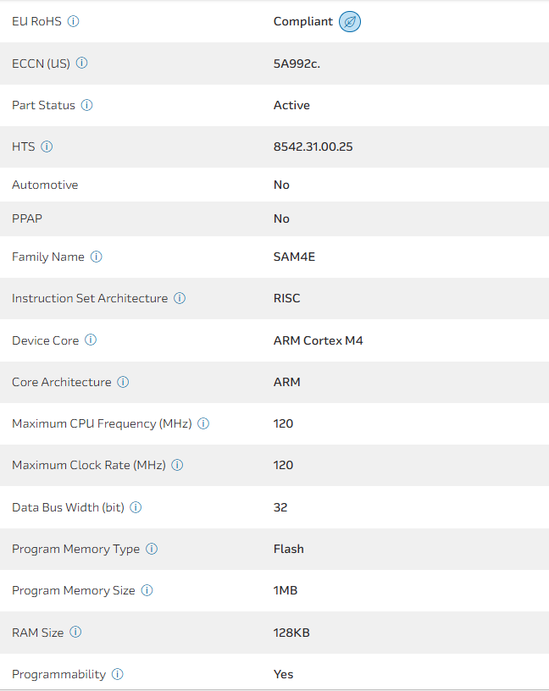Select the SAM4E family name value
Viewport: 549px width, 691px height.
coord(294,257)
